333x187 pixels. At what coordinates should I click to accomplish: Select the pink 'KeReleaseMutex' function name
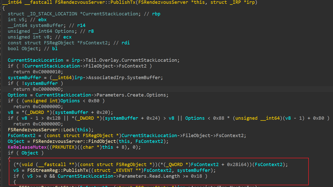[27, 147]
